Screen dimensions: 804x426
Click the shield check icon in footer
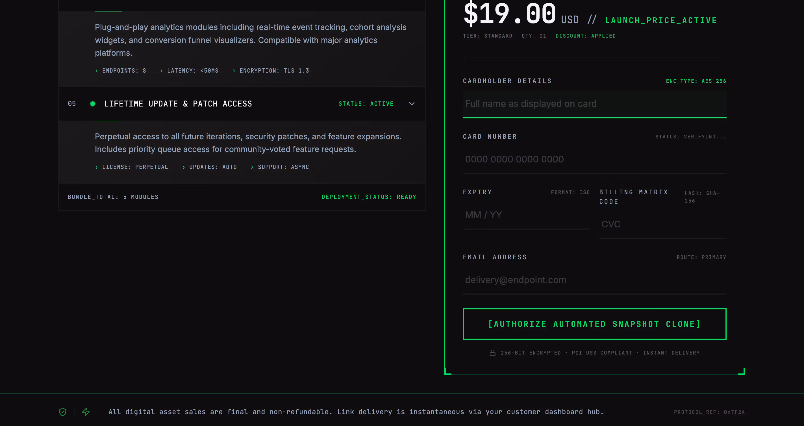coord(63,412)
